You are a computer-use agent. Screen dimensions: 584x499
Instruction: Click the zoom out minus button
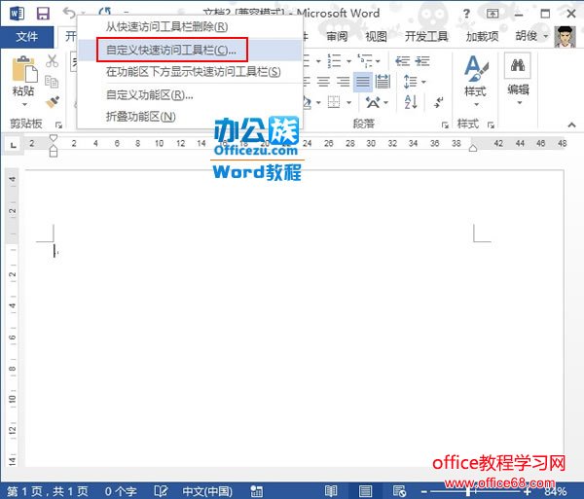(x=423, y=491)
